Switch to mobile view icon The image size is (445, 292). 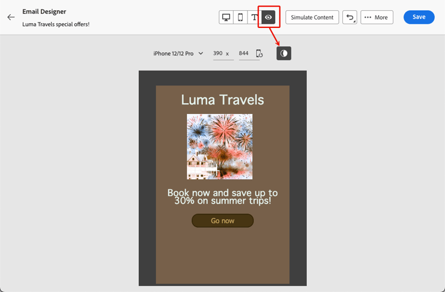[x=240, y=17]
